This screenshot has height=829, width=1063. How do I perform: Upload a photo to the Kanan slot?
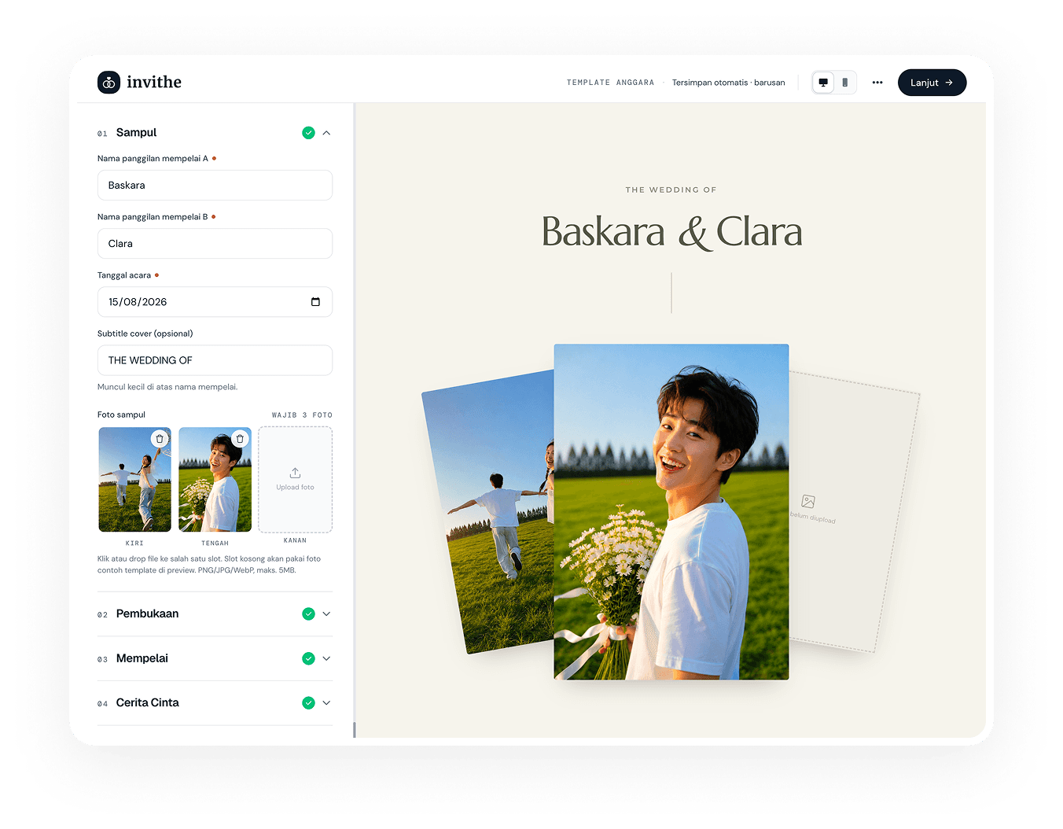tap(295, 480)
